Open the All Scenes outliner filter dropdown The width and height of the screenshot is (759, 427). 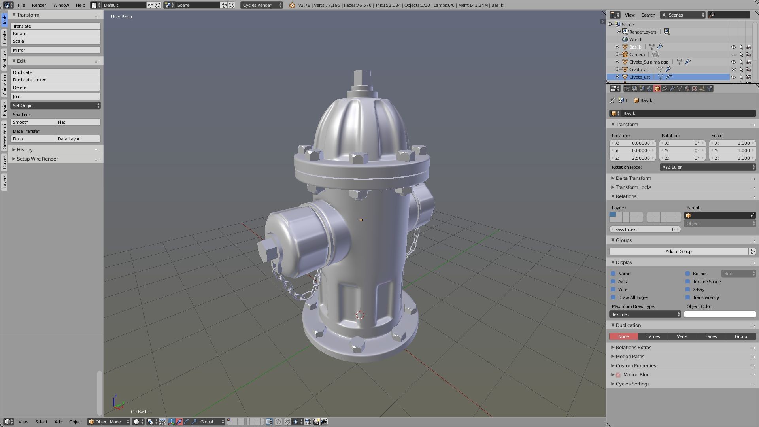tap(683, 15)
